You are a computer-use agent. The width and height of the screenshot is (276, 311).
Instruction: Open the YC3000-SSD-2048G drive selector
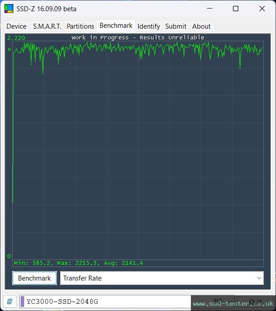click(x=108, y=302)
